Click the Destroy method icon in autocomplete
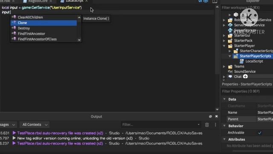Screen dimensions: 273x154 pyautogui.click(x=14, y=28)
